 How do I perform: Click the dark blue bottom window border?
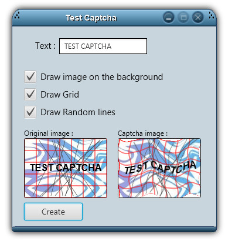(x=114, y=229)
